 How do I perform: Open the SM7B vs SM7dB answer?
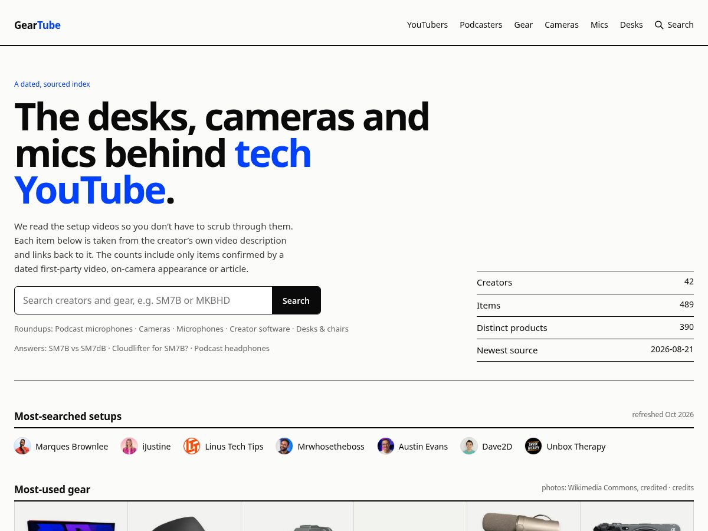pyautogui.click(x=77, y=348)
